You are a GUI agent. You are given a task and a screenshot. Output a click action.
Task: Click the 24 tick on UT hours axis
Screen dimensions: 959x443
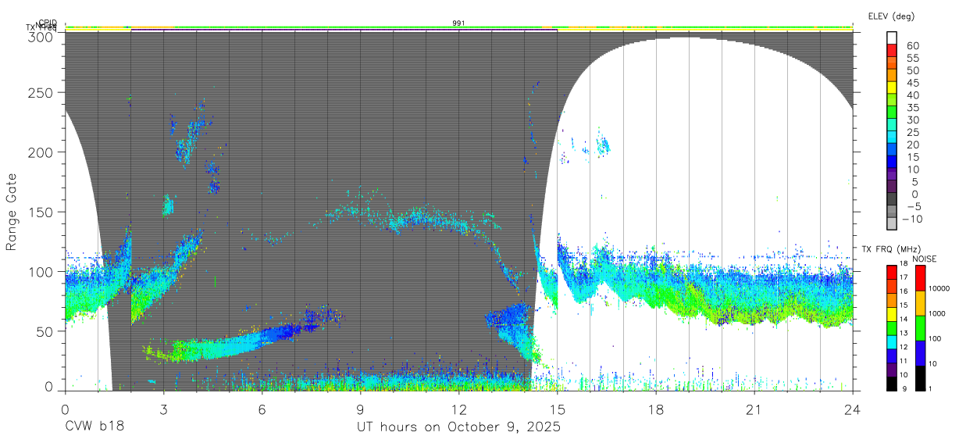pyautogui.click(x=852, y=409)
